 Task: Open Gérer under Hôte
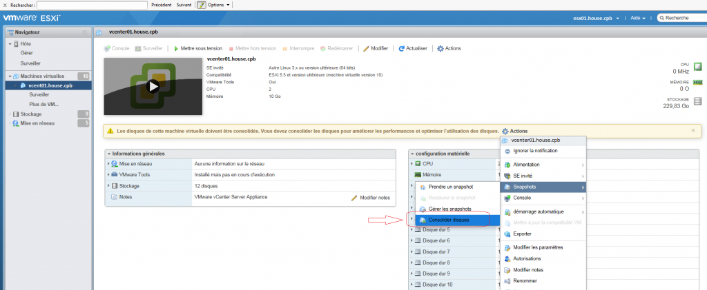coord(27,52)
